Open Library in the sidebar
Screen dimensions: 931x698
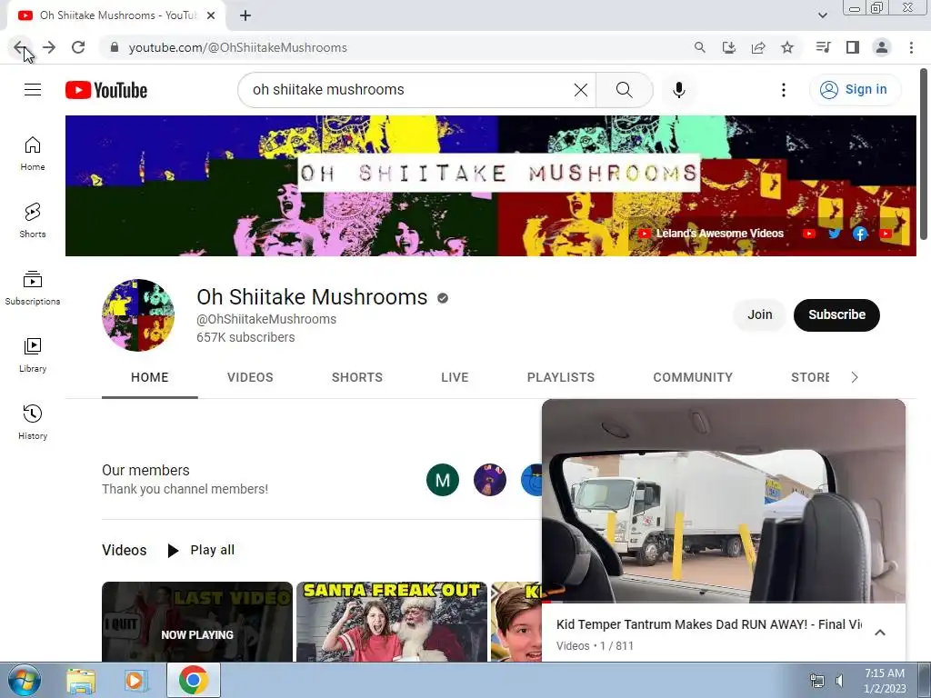(x=33, y=355)
